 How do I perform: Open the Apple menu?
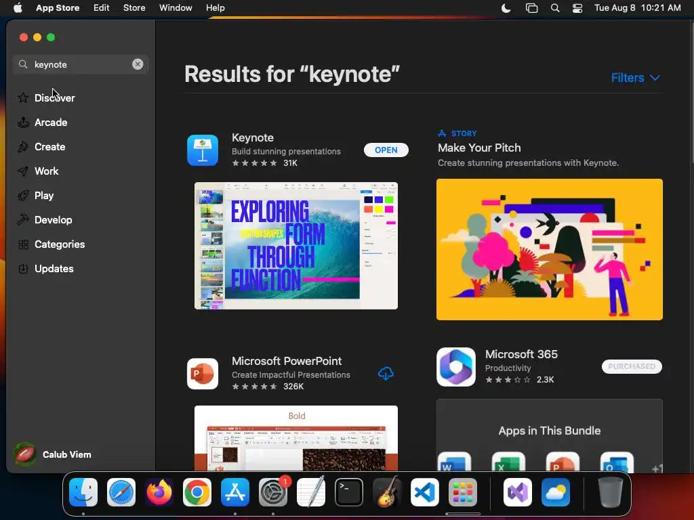click(18, 8)
